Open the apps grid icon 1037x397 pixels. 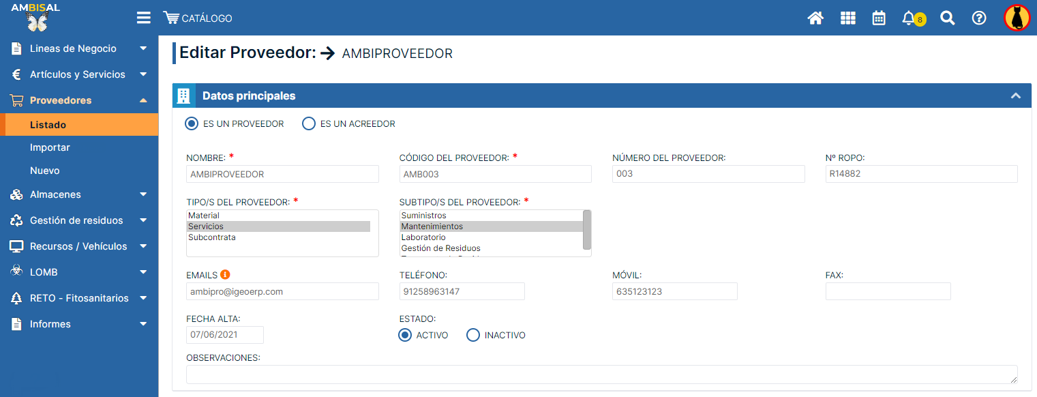pos(847,18)
